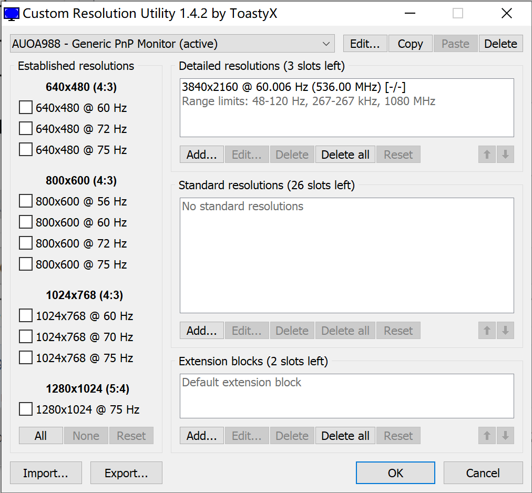
Task: Click Delete under Detailed resolutions
Action: [x=292, y=155]
